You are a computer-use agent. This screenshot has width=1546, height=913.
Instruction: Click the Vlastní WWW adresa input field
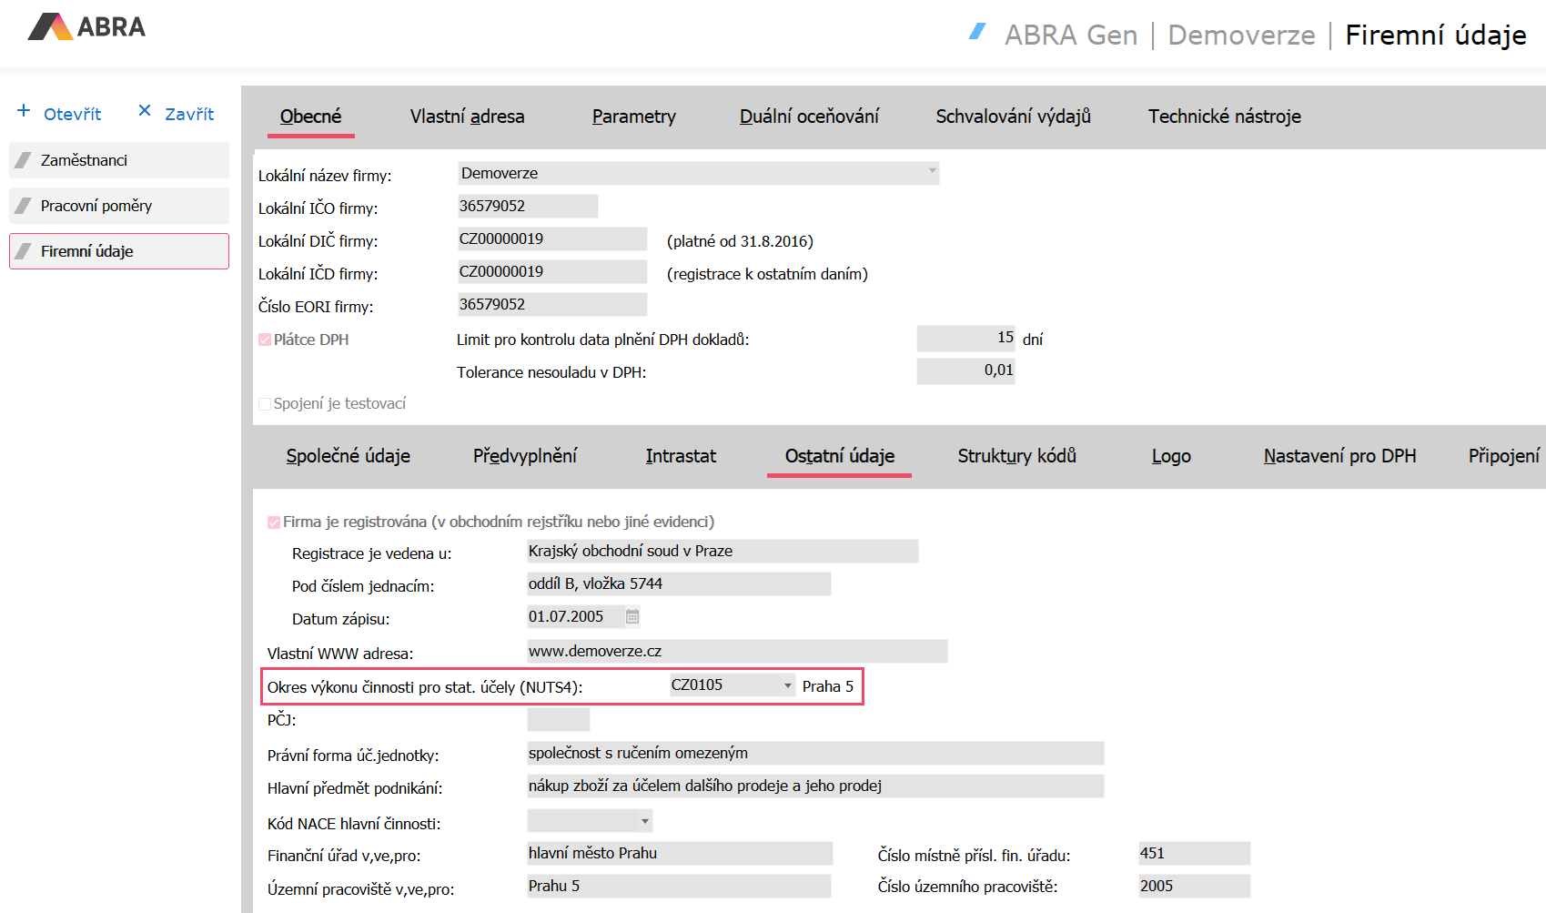(x=736, y=652)
